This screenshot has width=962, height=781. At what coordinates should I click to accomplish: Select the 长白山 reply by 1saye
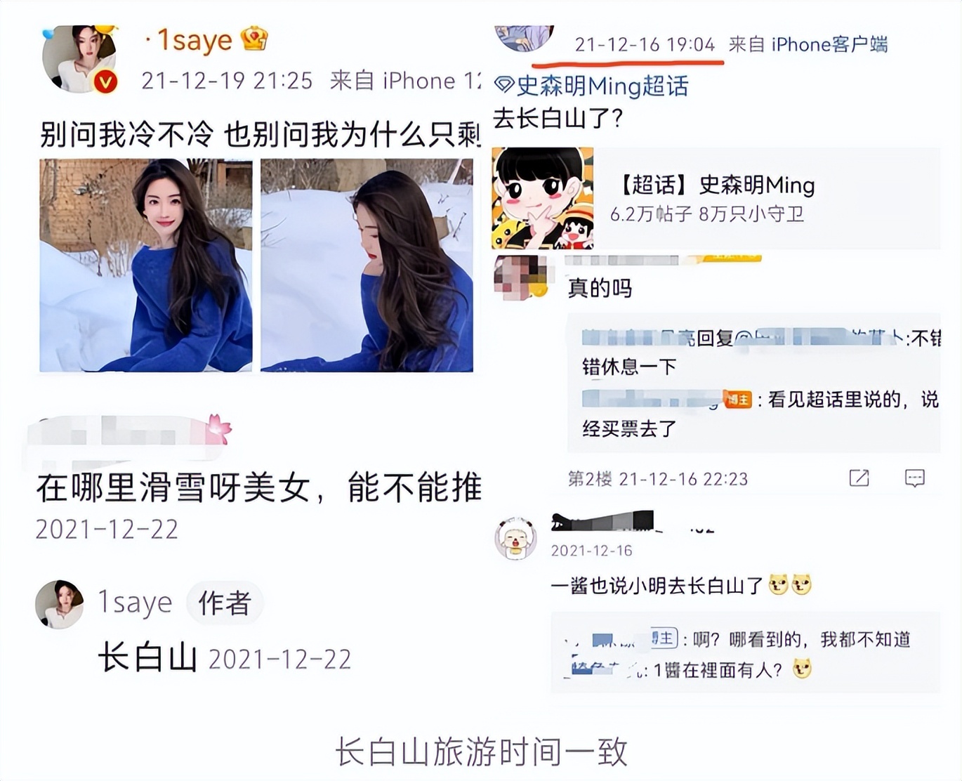coord(147,658)
